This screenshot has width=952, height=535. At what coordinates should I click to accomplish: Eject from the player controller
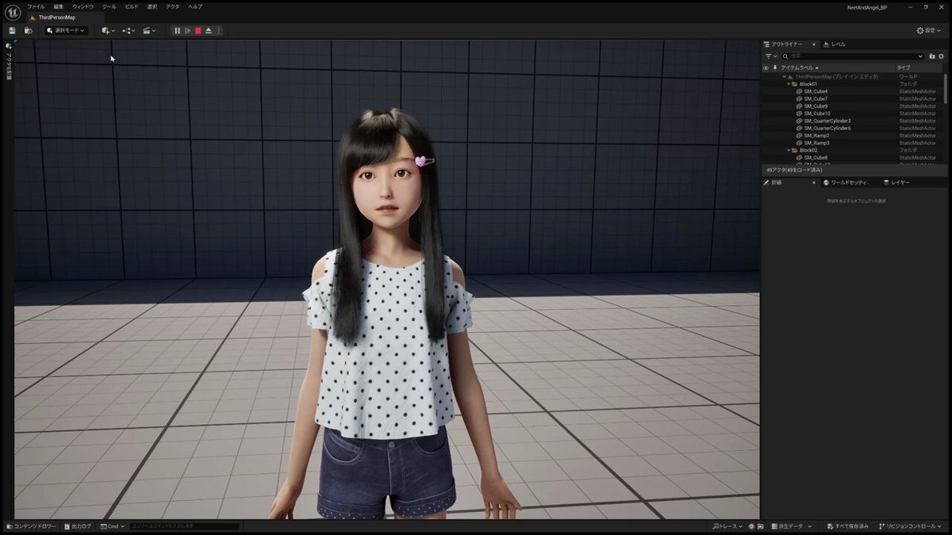[x=209, y=31]
